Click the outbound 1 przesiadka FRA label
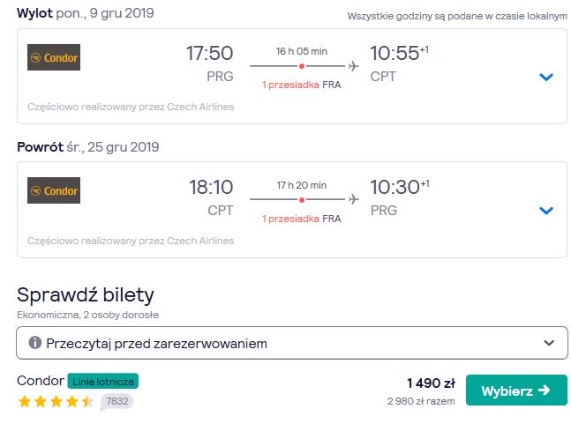571x424 pixels. click(x=302, y=85)
